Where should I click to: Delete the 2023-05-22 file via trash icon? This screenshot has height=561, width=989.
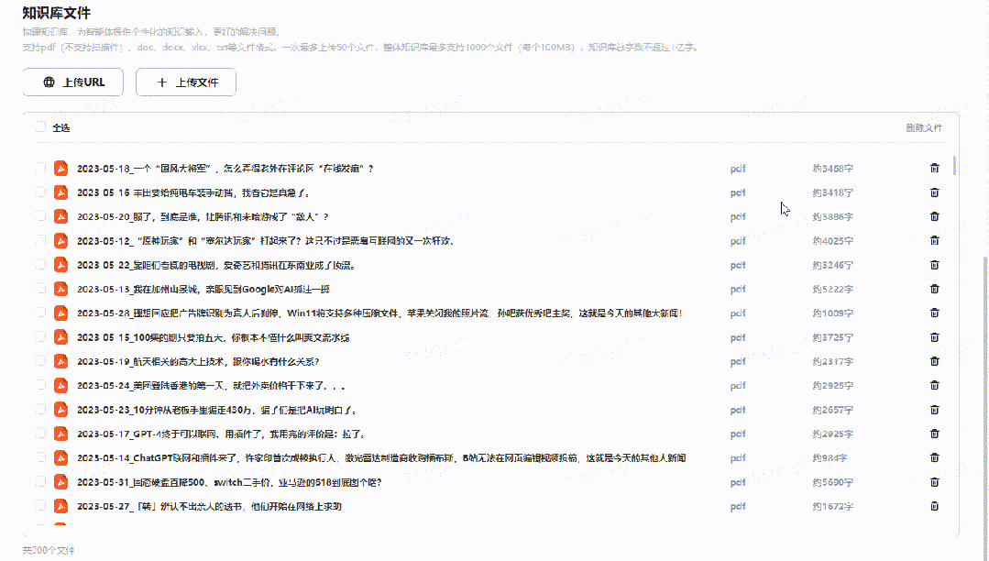point(934,265)
